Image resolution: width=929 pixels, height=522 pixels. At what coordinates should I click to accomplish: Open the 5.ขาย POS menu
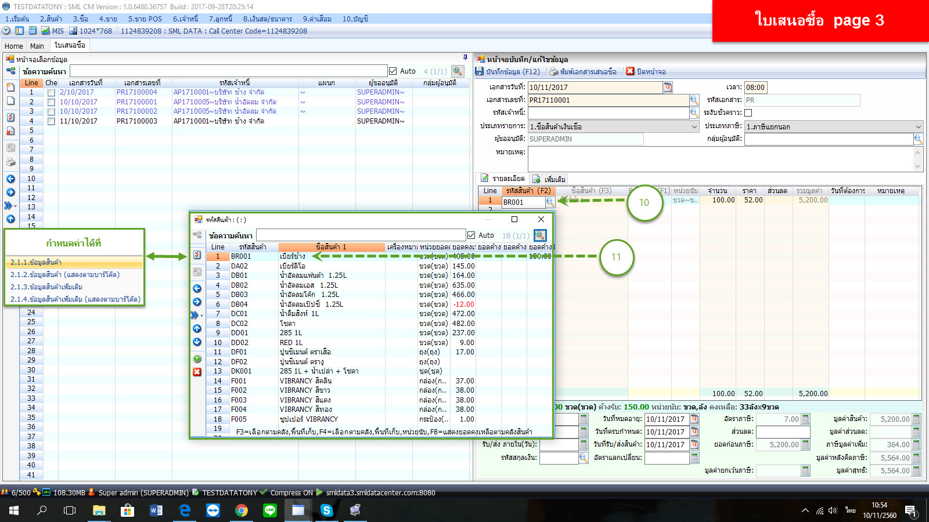tap(145, 19)
